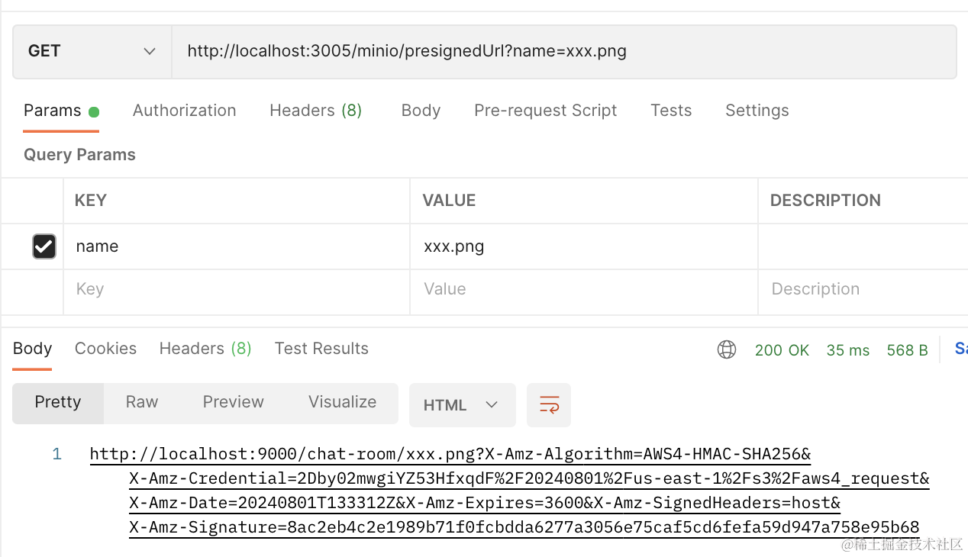The height and width of the screenshot is (557, 968).
Task: Switch response view to Raw
Action: pos(142,402)
